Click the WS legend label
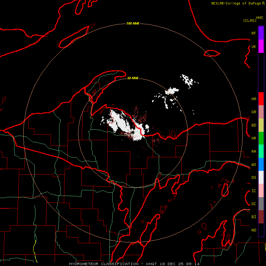The width and height of the screenshot is (266, 266). click(254, 165)
